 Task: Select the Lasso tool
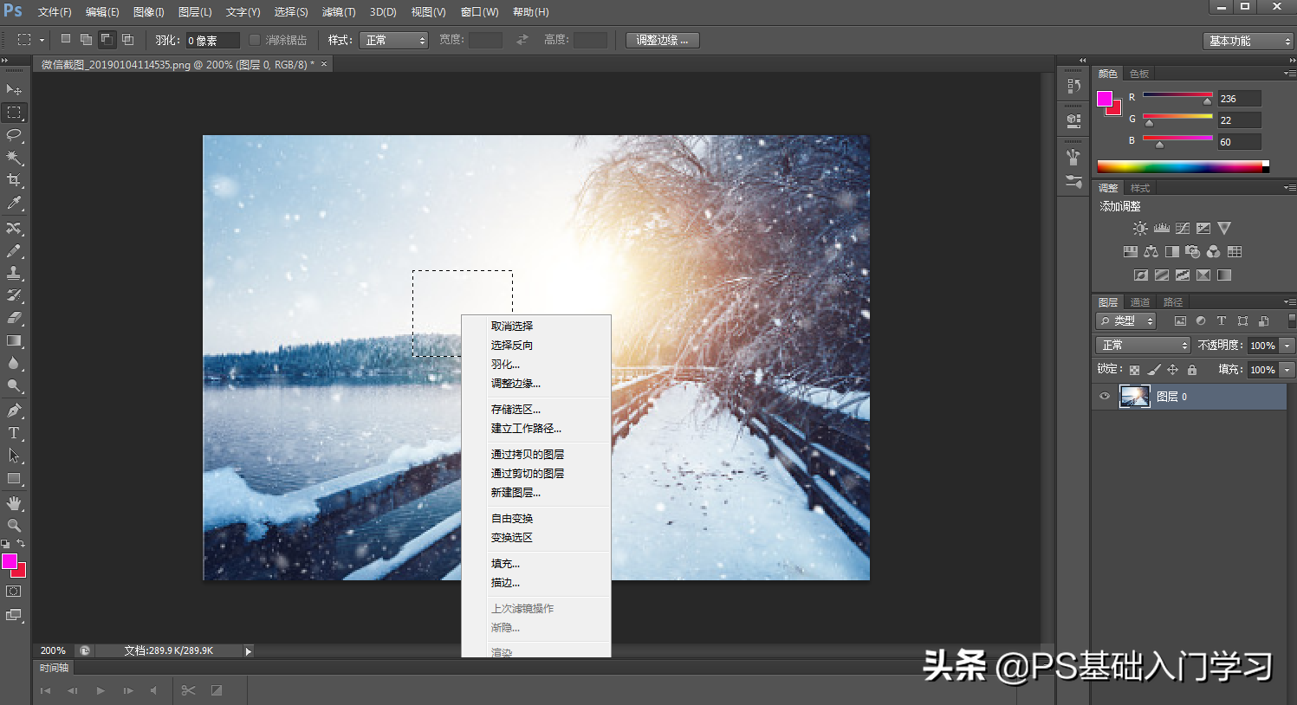pyautogui.click(x=14, y=135)
